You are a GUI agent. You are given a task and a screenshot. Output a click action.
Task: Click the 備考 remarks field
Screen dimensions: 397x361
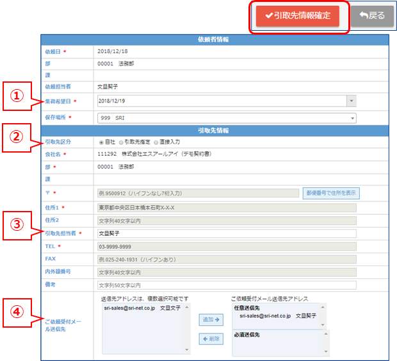click(x=226, y=285)
